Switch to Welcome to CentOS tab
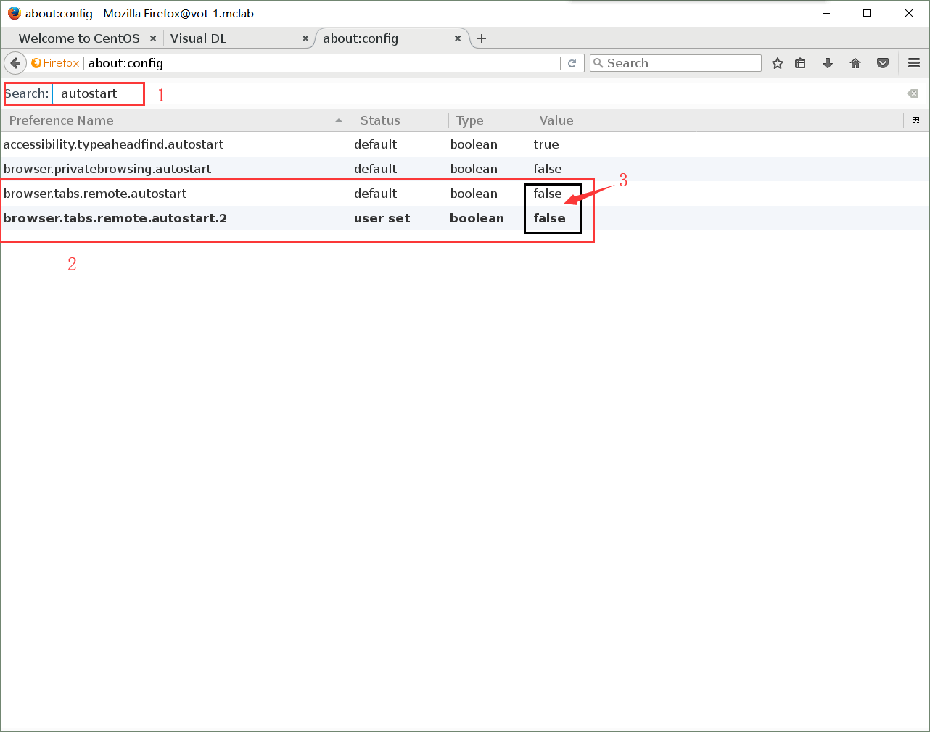 (79, 38)
